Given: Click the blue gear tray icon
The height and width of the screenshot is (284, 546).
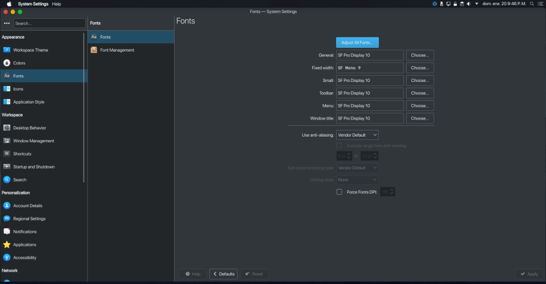Looking at the screenshot, I should click(x=435, y=4).
